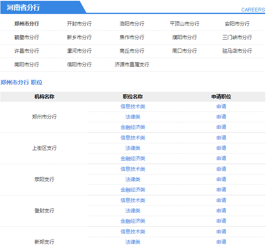The height and width of the screenshot is (247, 266).
Task: Click the 安阳市分行 branch link
Action: (x=237, y=24)
